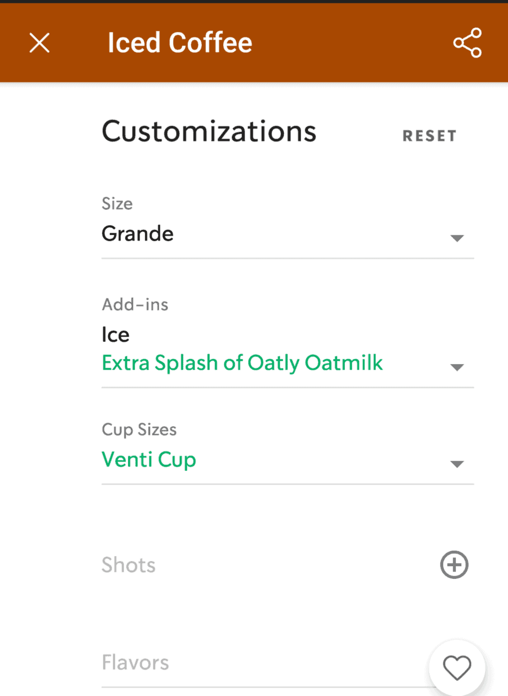Reset all customizations
Screen dimensions: 508x696
[430, 136]
